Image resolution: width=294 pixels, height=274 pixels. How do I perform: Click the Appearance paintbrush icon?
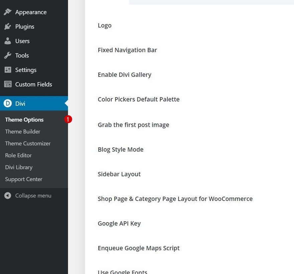click(8, 12)
